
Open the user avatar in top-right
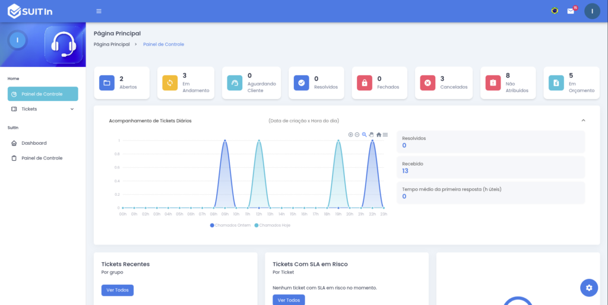pos(592,11)
